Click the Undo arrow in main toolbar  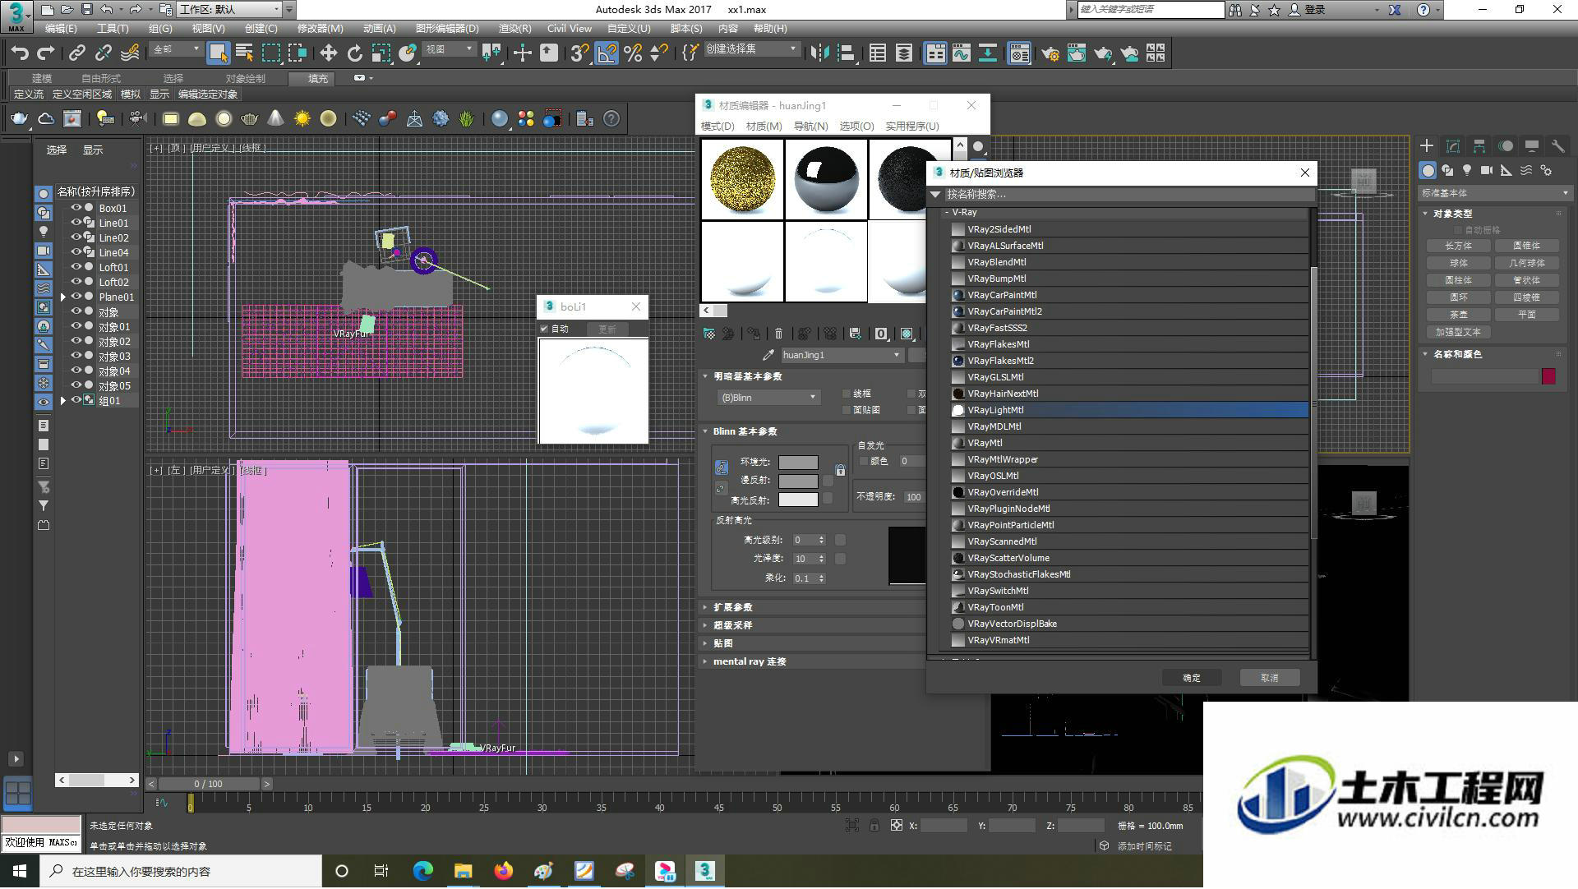coord(19,53)
